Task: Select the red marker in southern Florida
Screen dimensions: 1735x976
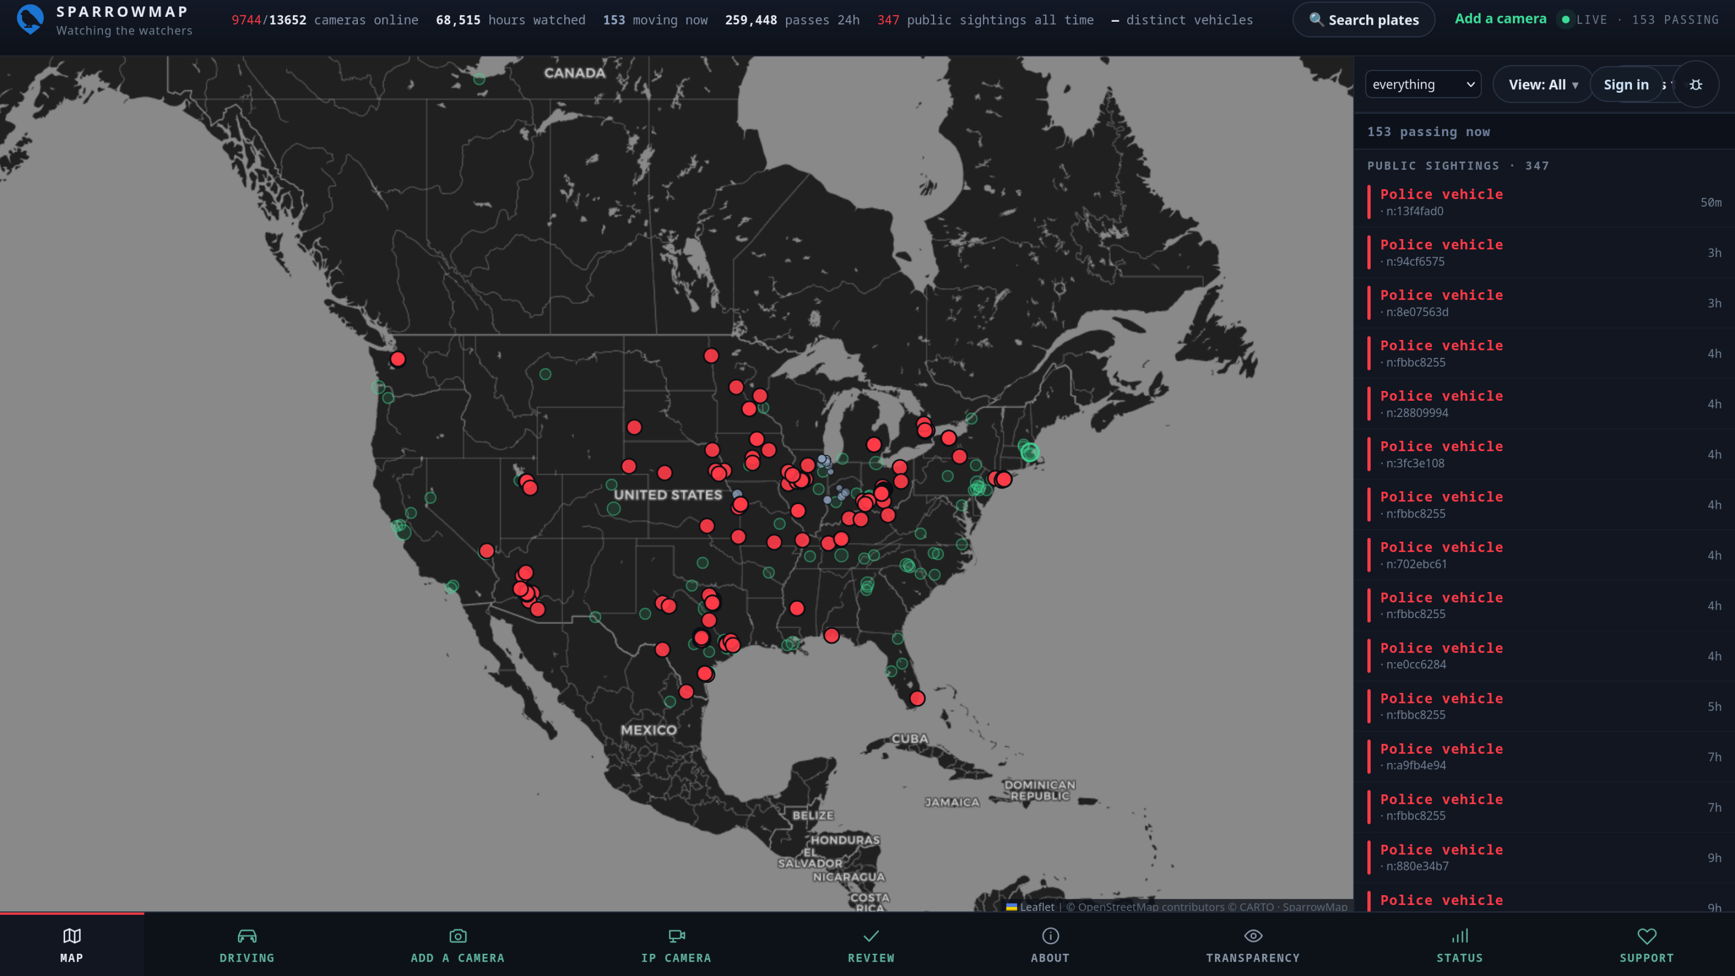Action: [917, 698]
